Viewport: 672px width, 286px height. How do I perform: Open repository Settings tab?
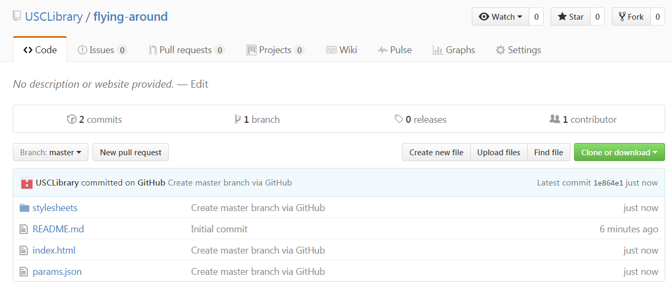coord(518,50)
